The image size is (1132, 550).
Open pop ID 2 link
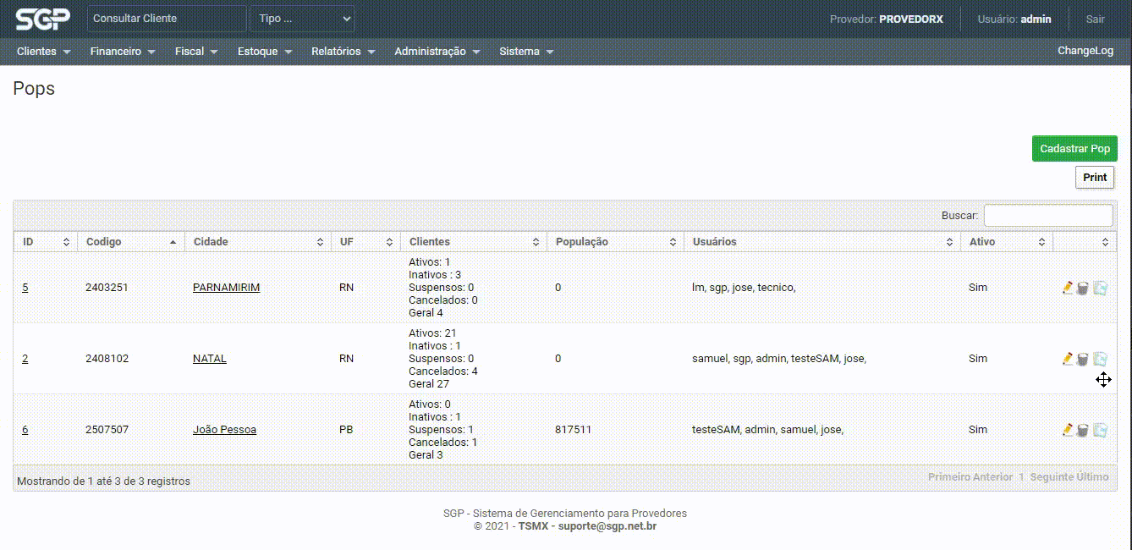pyautogui.click(x=25, y=359)
